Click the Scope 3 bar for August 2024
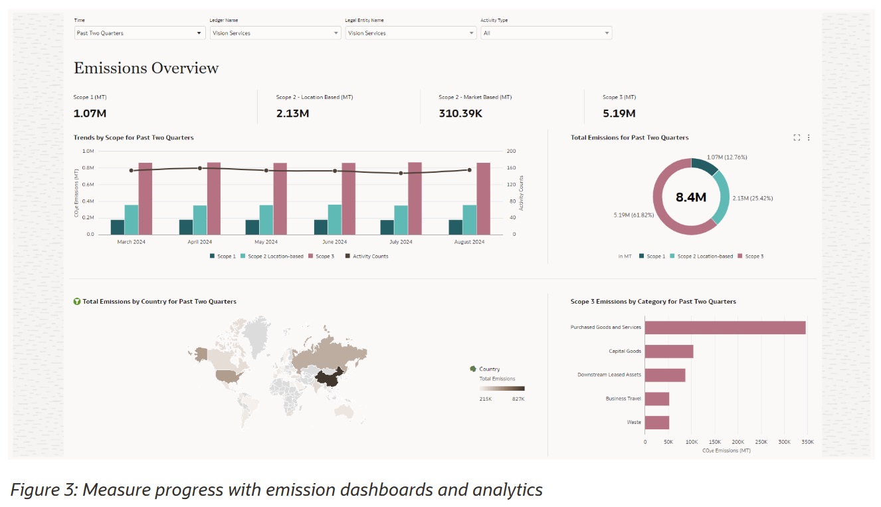Image resolution: width=881 pixels, height=507 pixels. coord(483,199)
